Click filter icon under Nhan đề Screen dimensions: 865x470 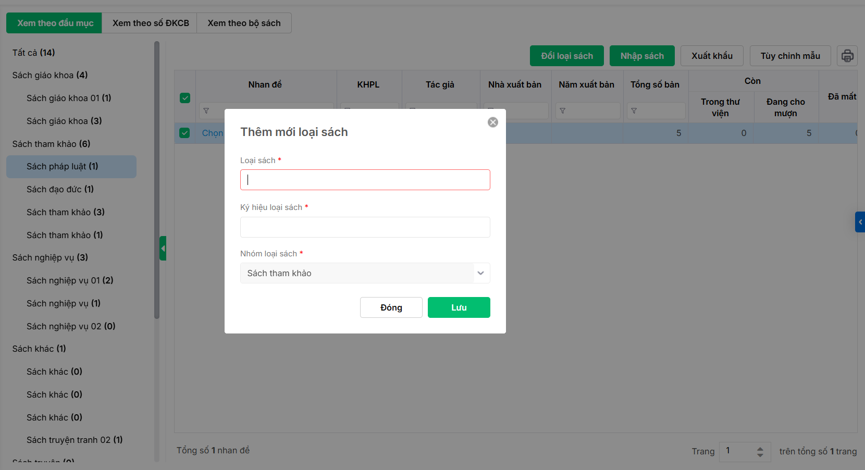[x=206, y=111]
